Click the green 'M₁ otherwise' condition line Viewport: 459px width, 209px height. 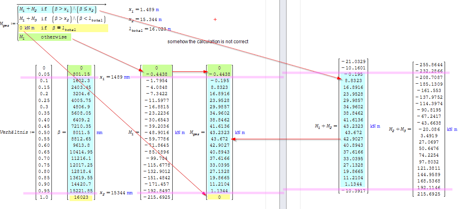44,37
